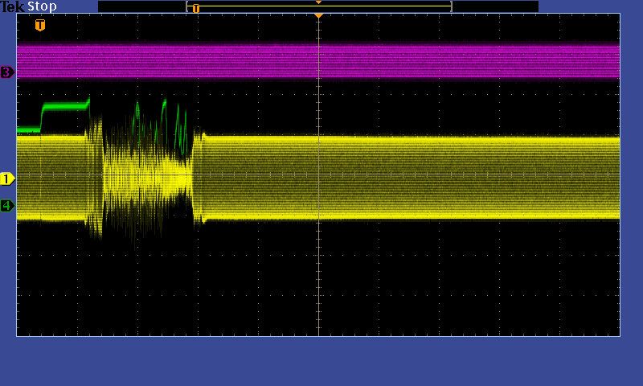Select the steady yellow waveform band on right
The width and height of the screenshot is (643, 386).
click(466, 177)
